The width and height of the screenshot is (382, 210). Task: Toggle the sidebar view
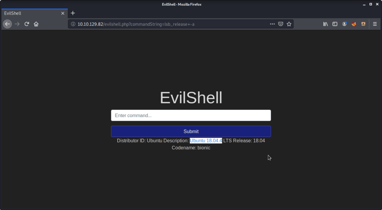335,24
